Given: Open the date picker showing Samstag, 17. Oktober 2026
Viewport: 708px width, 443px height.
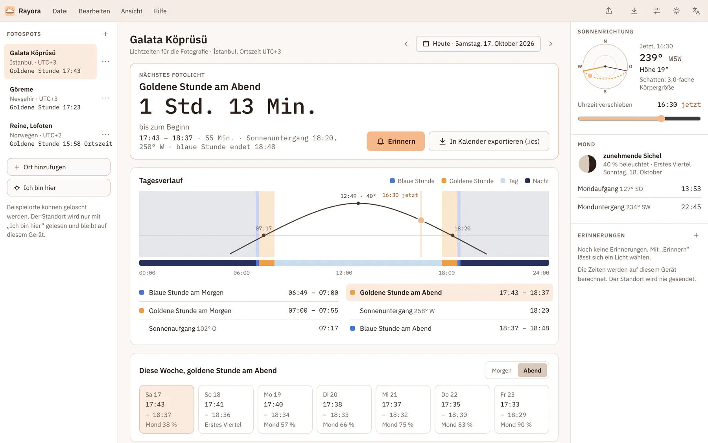Looking at the screenshot, I should pos(478,44).
